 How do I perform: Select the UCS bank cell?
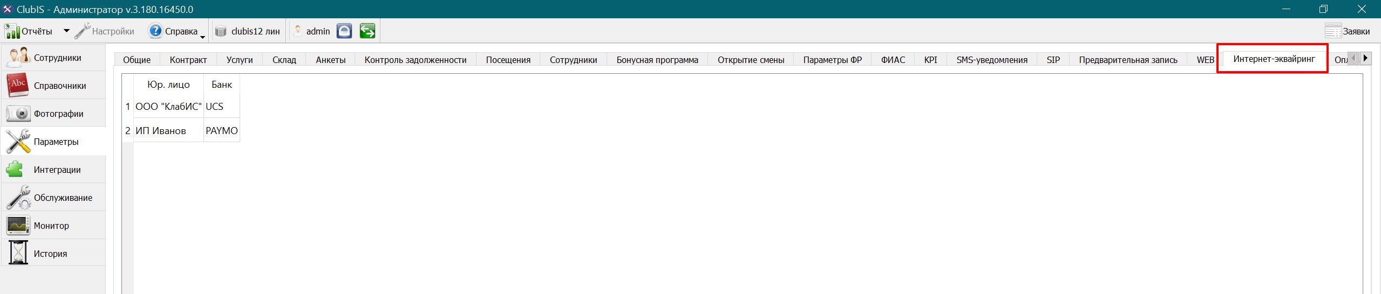tap(222, 107)
